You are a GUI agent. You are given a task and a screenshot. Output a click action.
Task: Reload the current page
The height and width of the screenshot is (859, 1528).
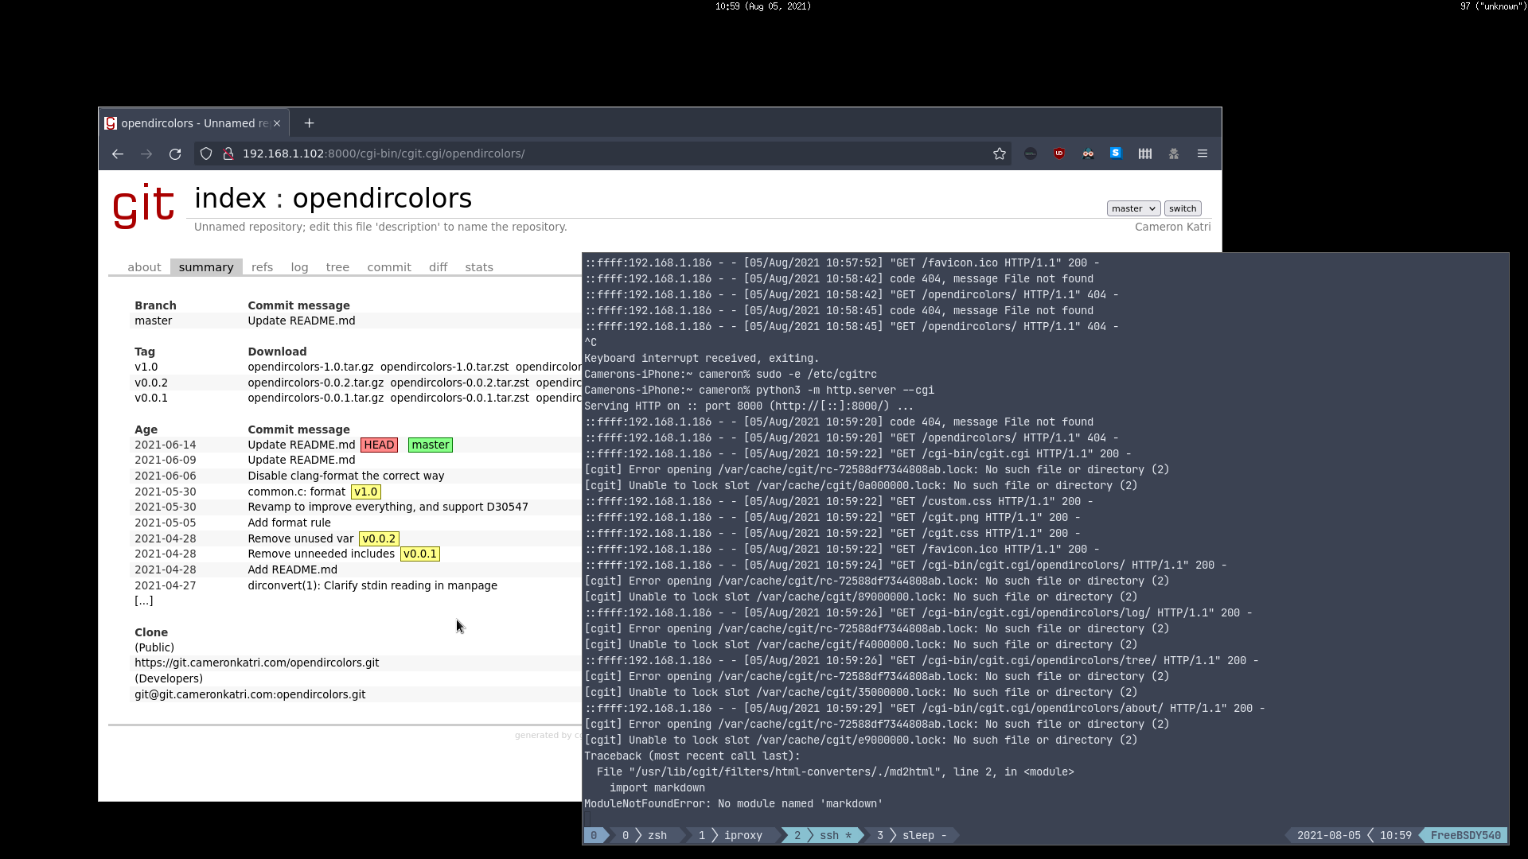click(175, 154)
